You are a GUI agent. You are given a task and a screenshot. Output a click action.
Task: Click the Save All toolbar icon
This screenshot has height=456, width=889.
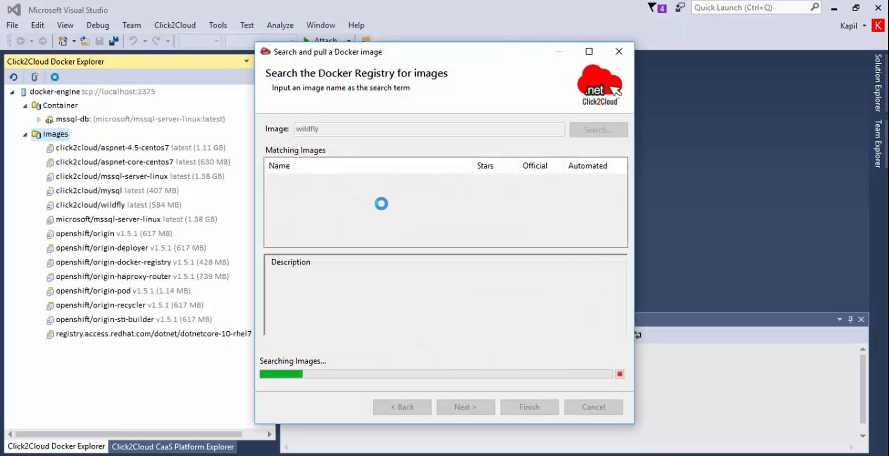[x=113, y=41]
